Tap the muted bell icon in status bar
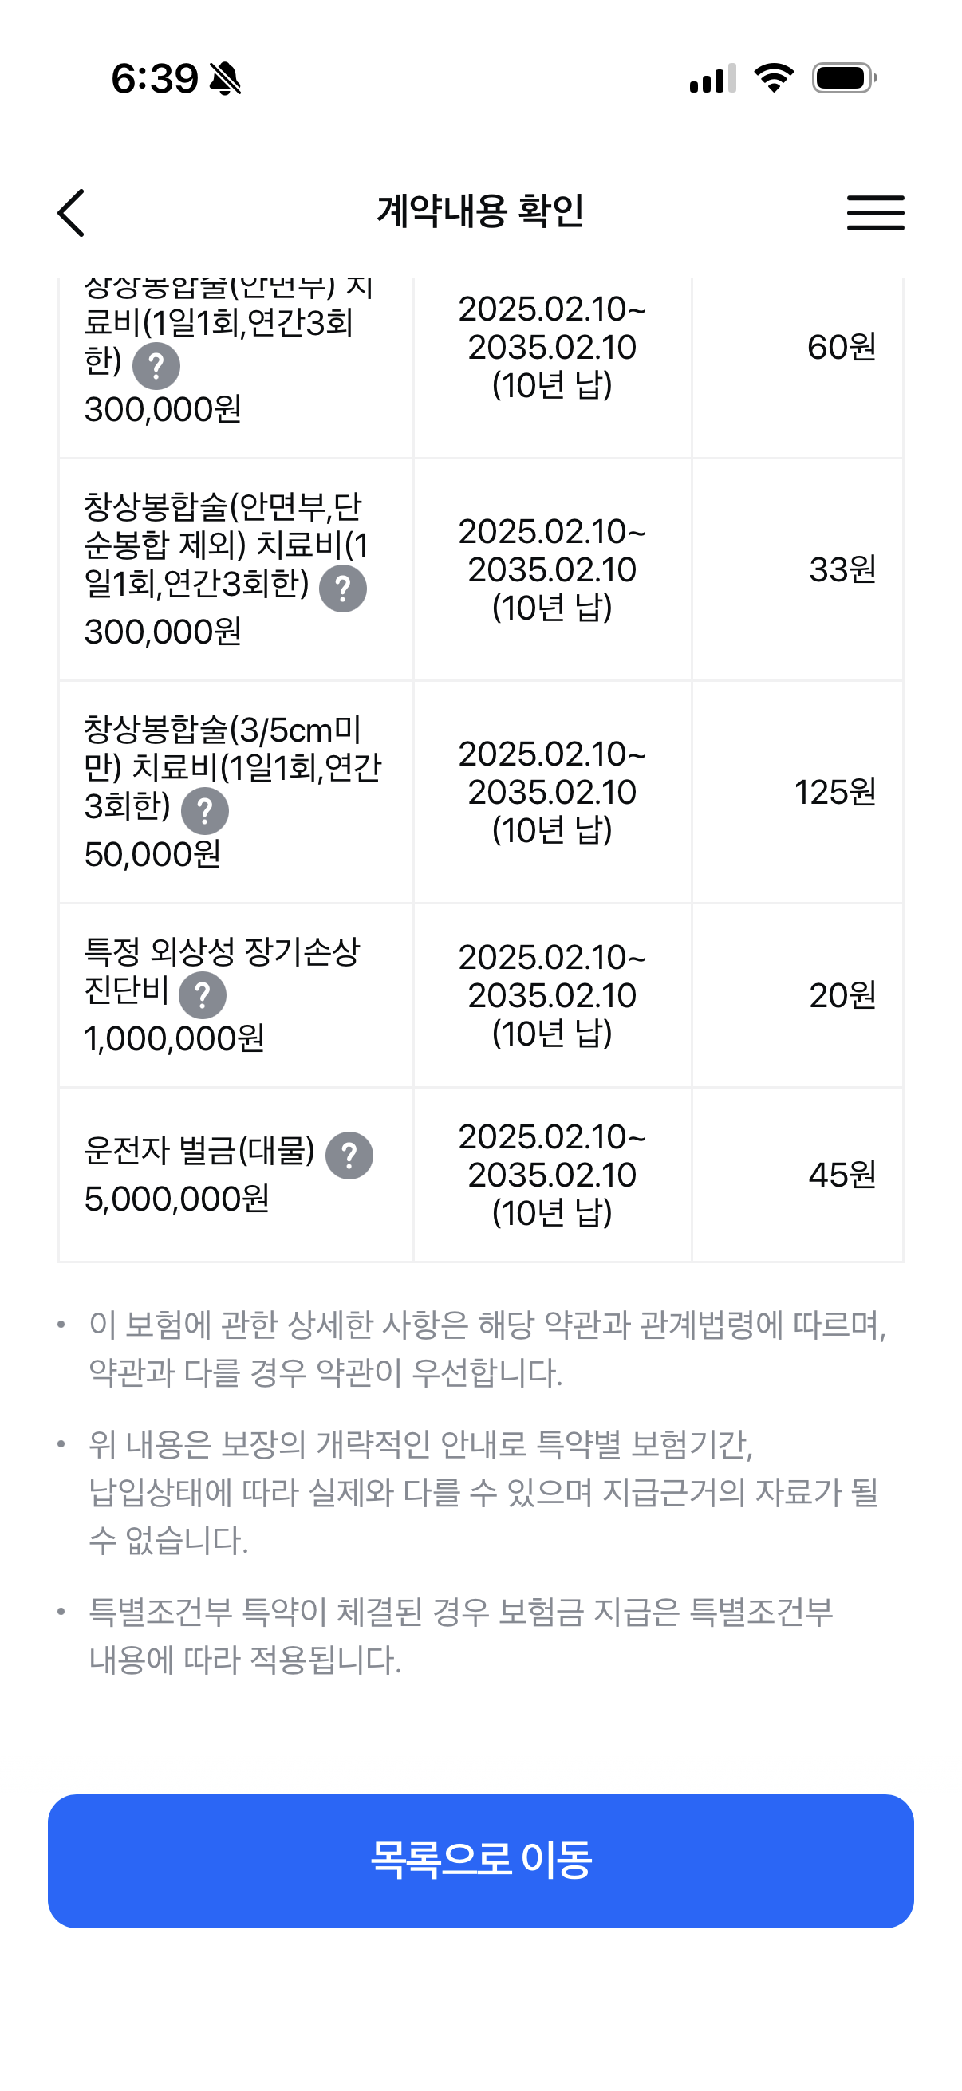Viewport: 962px width, 2091px height. (225, 79)
